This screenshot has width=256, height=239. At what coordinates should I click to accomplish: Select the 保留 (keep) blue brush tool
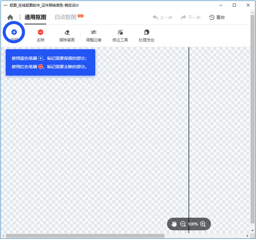tap(14, 32)
